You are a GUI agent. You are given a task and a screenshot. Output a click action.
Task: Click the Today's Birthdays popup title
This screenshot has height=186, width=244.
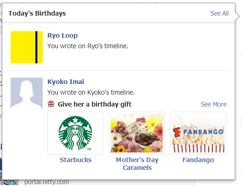[37, 13]
